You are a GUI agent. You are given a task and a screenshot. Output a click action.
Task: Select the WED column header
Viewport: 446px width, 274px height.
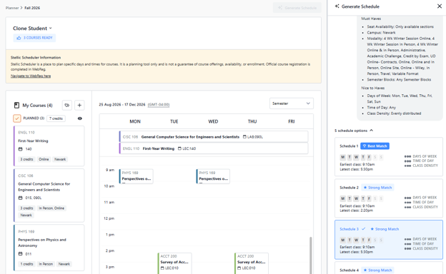[x=213, y=121]
